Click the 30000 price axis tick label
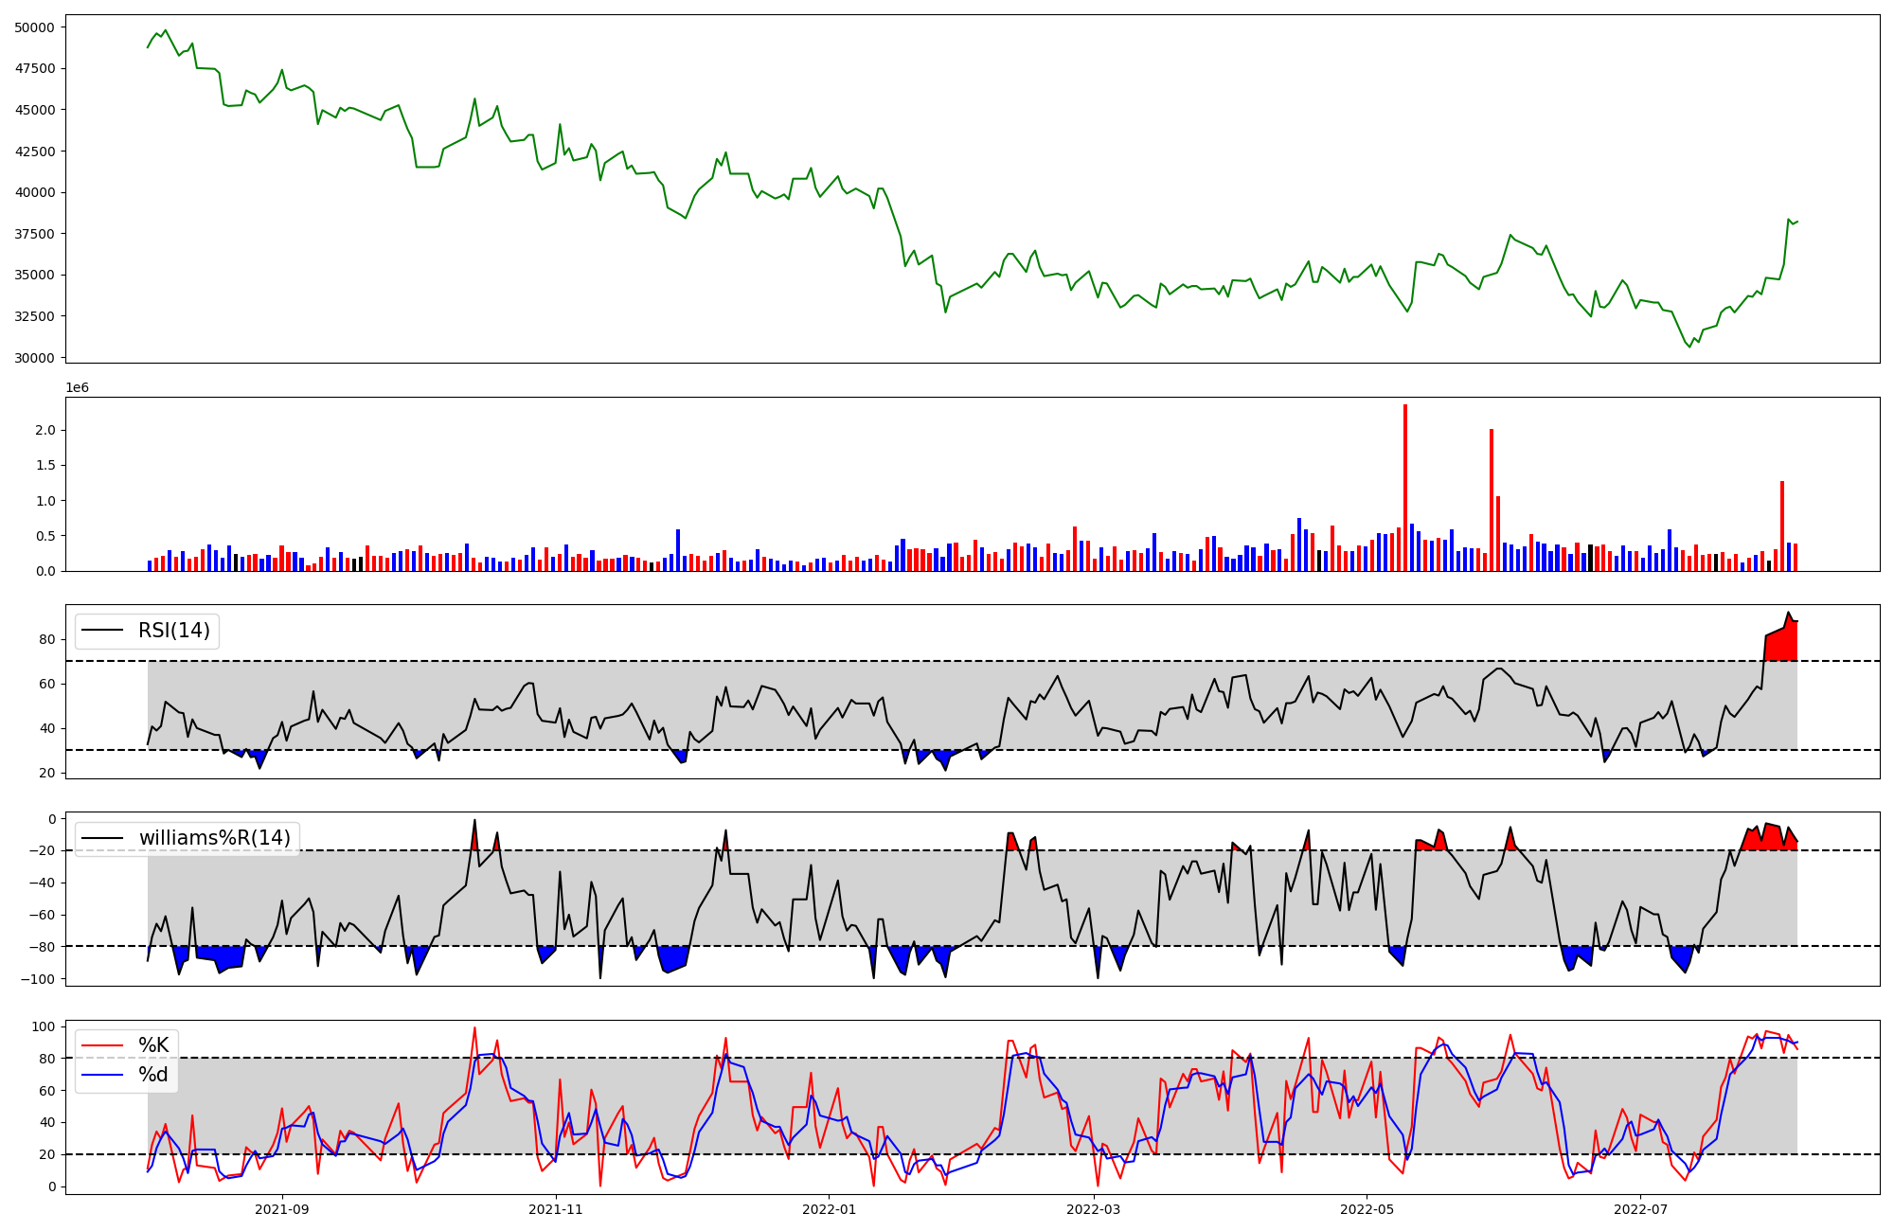This screenshot has width=1894, height=1231. click(x=34, y=358)
